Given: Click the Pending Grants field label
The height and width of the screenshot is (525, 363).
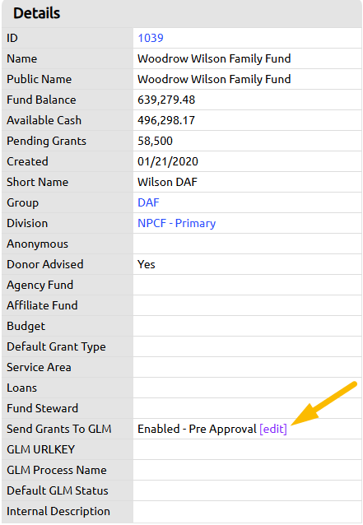Looking at the screenshot, I should tap(46, 141).
